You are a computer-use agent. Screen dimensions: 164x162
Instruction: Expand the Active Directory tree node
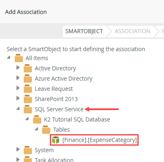18,67
